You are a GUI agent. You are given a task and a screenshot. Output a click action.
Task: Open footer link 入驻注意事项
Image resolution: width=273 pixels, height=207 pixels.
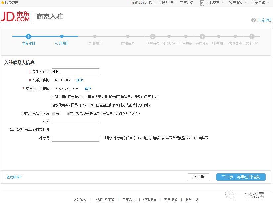click(x=105, y=200)
